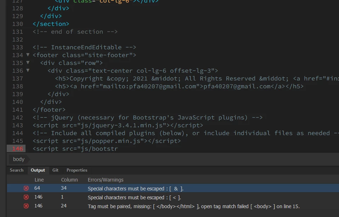
Task: Click the 'Include all compiled plugins' comment
Action: coord(186,133)
